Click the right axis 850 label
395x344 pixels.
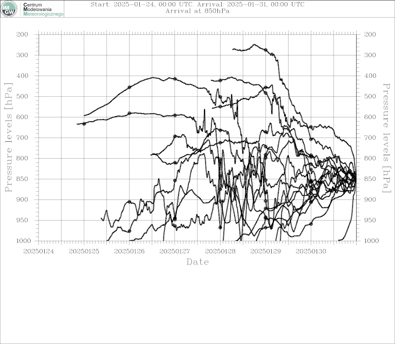(x=370, y=179)
